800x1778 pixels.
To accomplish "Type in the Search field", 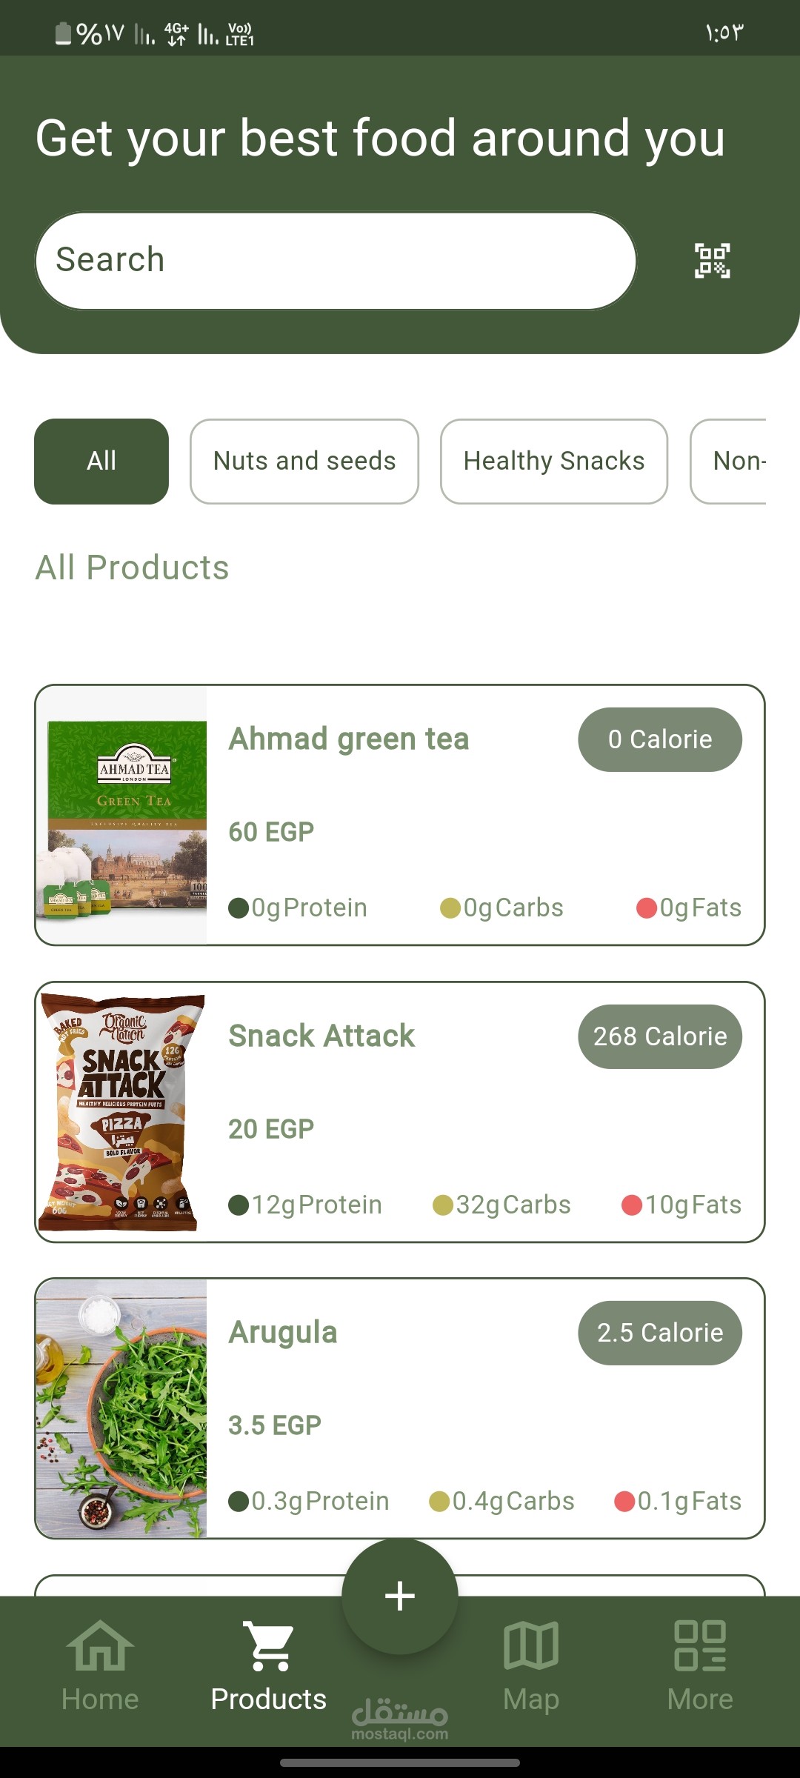I will click(x=336, y=261).
